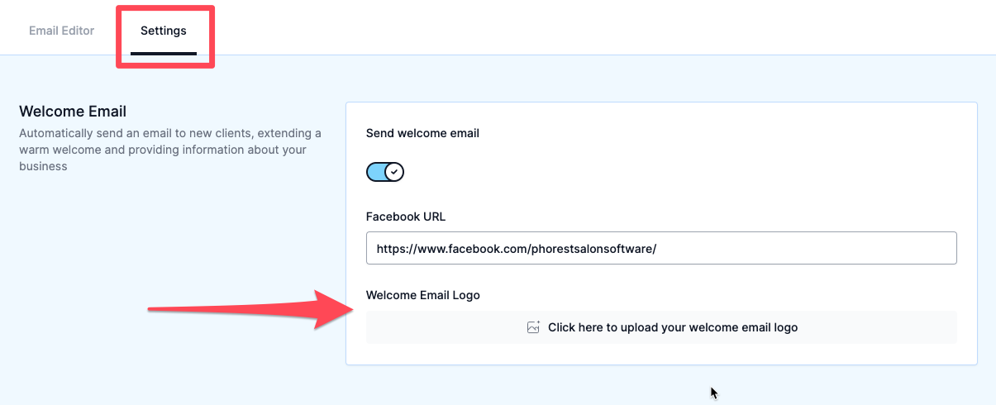Click the welcome email description paragraph
Image resolution: width=996 pixels, height=405 pixels.
click(170, 150)
